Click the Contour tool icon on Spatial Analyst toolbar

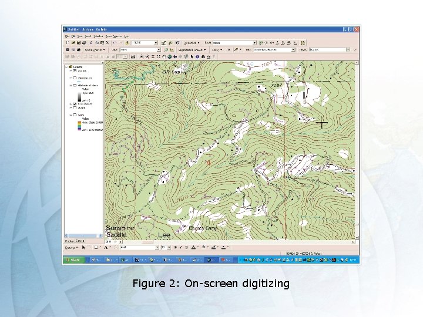pos(166,49)
